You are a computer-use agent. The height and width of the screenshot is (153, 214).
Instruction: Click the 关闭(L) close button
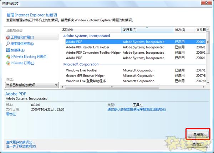pyautogui.click(x=197, y=144)
